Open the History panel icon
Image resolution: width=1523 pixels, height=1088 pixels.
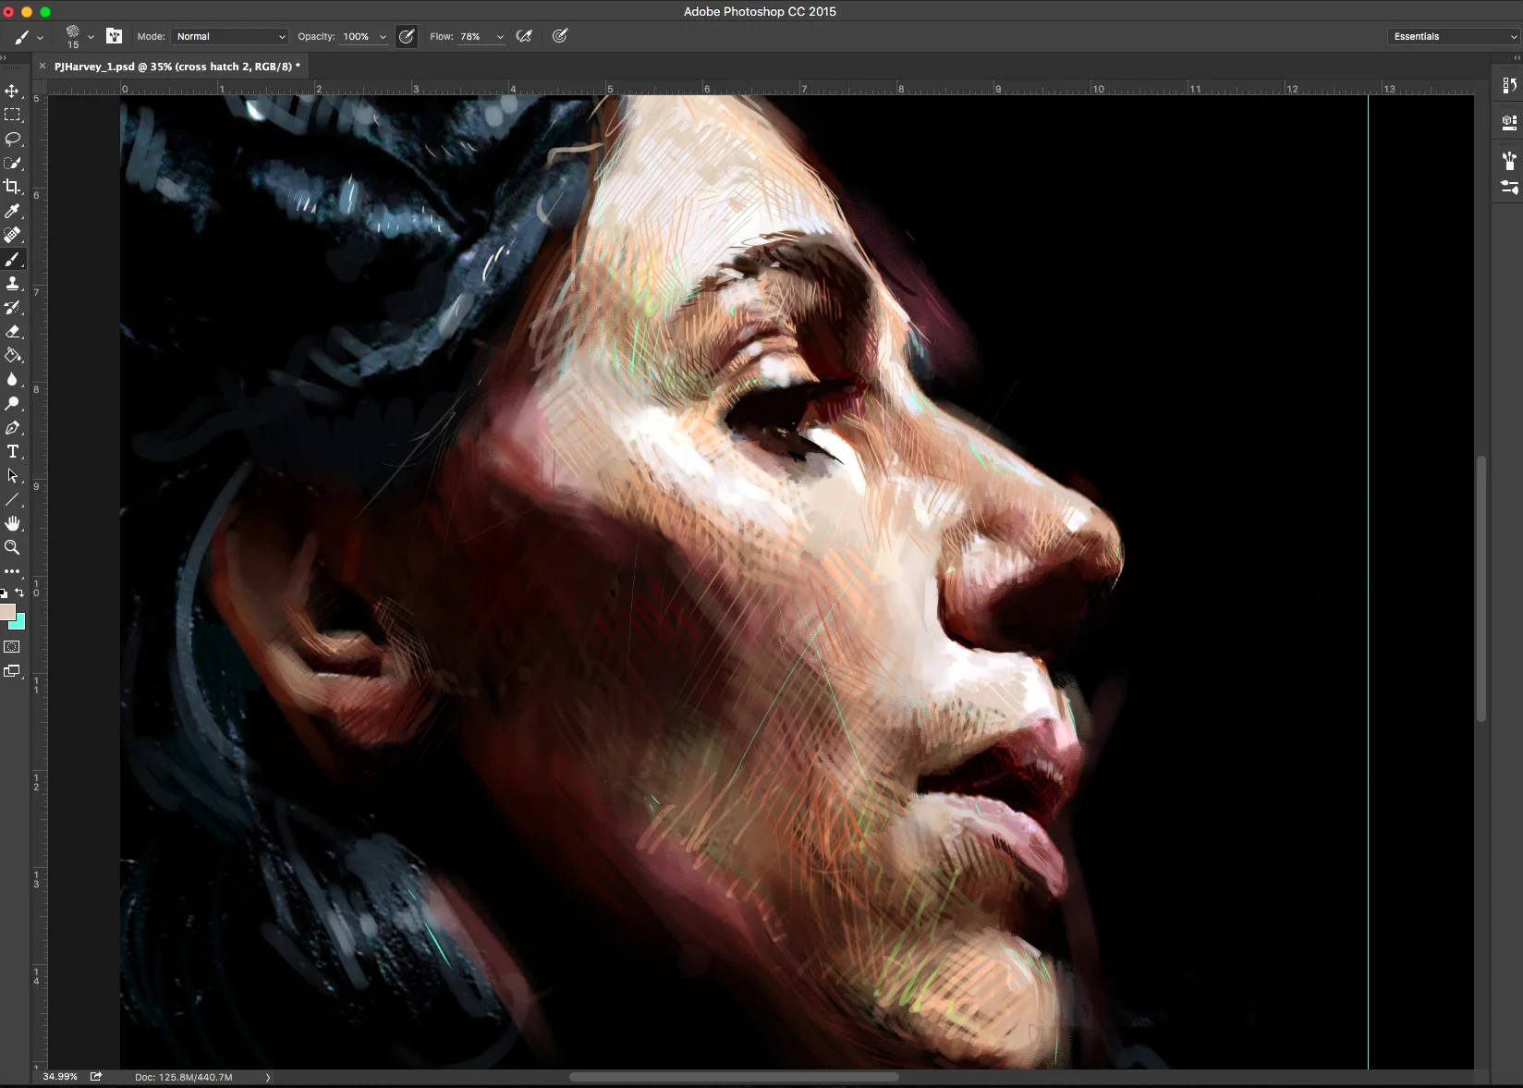pos(1509,85)
